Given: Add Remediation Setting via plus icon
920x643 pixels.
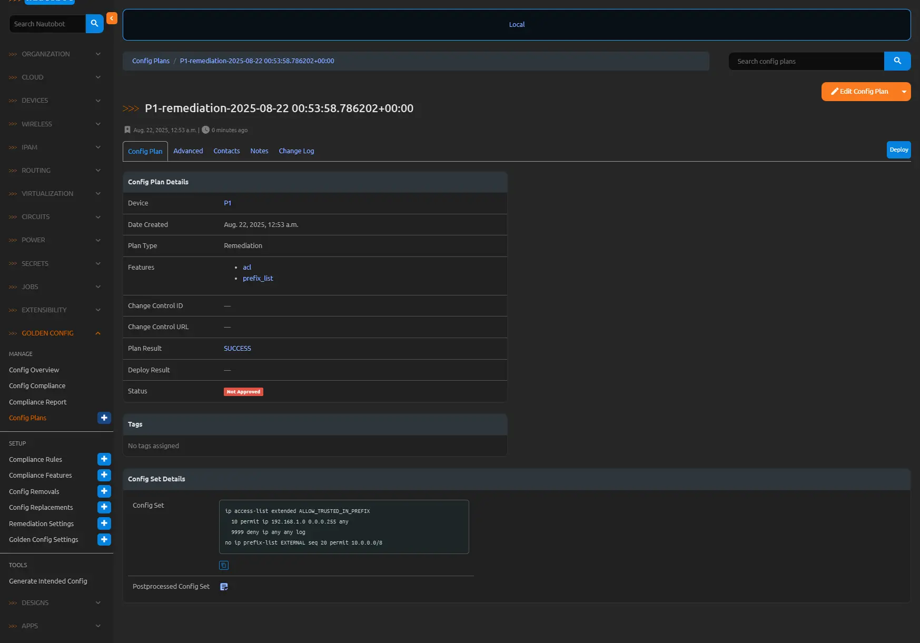Looking at the screenshot, I should [x=104, y=523].
